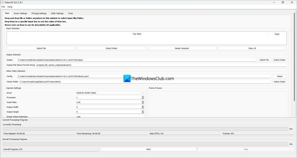
Task: Switch to the Main tab
Action: tap(7, 13)
